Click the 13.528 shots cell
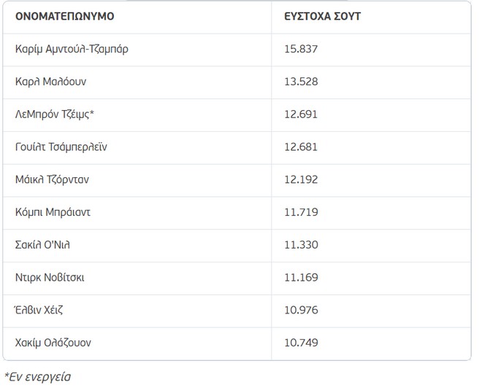This screenshot has width=482, height=390. pyautogui.click(x=301, y=82)
